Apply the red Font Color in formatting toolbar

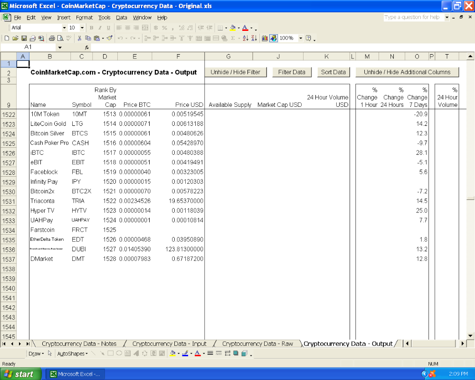(x=245, y=28)
